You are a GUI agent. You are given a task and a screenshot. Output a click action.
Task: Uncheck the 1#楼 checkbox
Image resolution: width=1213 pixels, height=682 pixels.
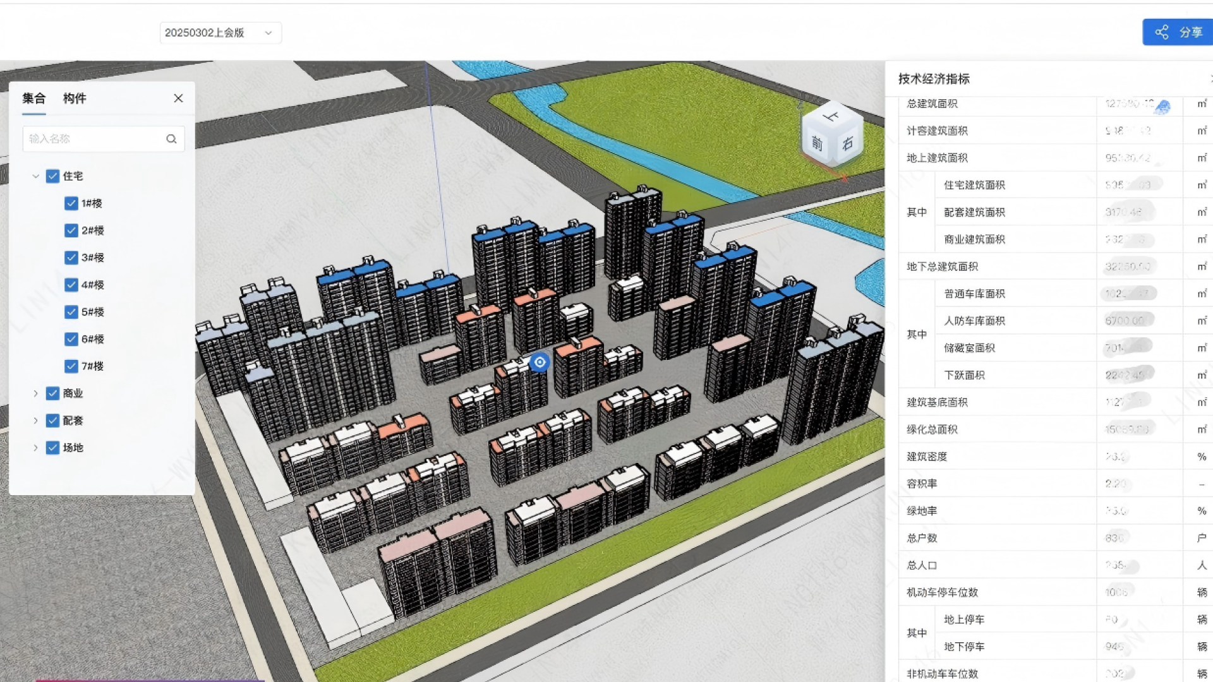click(x=71, y=203)
